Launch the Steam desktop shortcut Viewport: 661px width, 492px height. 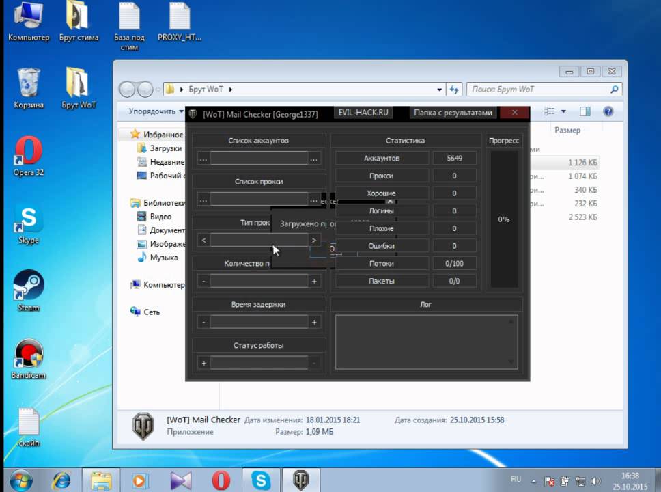(28, 291)
